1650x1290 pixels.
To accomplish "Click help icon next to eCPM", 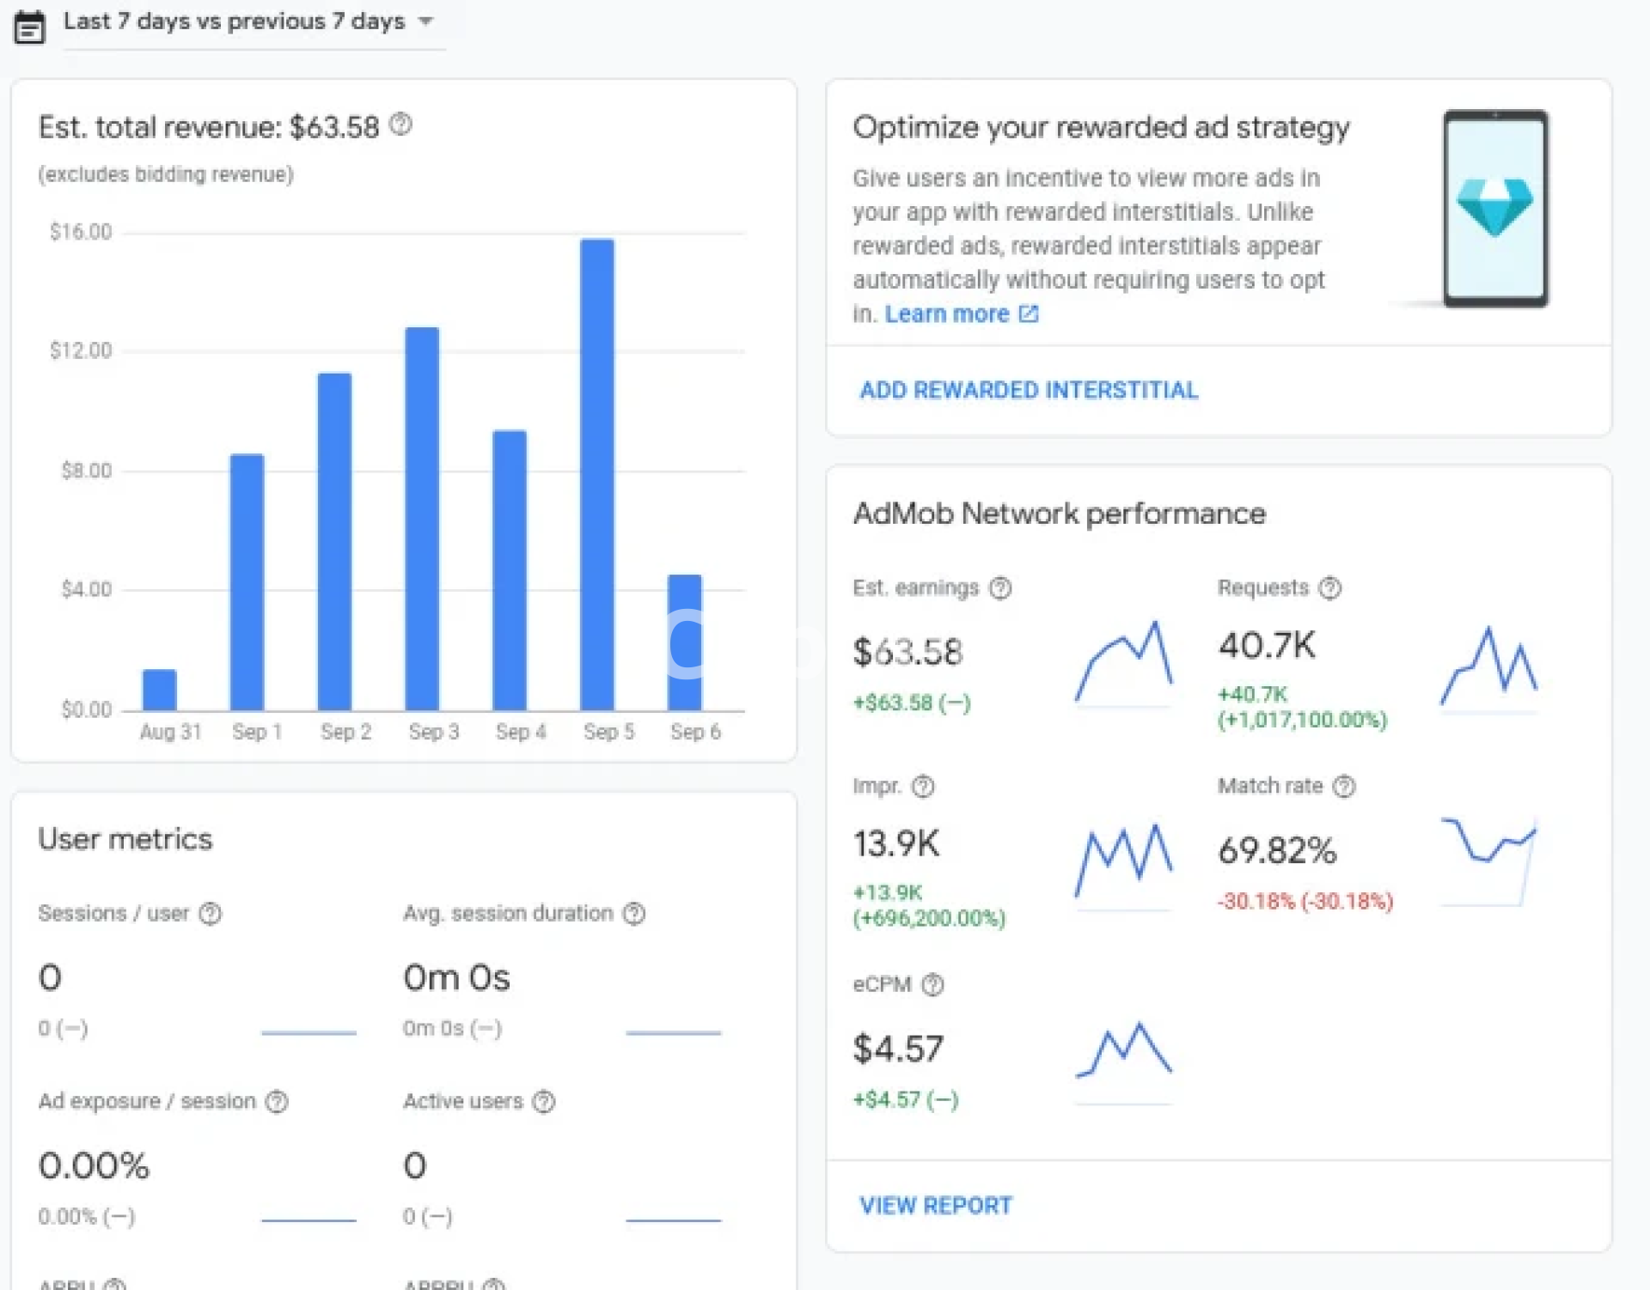I will 932,985.
